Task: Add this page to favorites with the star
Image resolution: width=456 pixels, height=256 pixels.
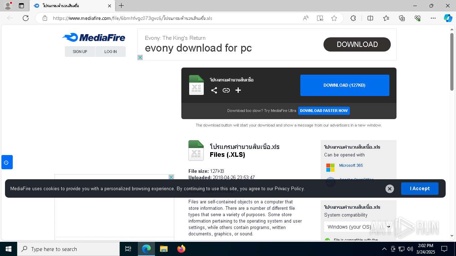Action: (334, 18)
